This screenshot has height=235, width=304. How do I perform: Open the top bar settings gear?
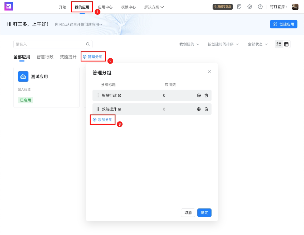pos(250,7)
